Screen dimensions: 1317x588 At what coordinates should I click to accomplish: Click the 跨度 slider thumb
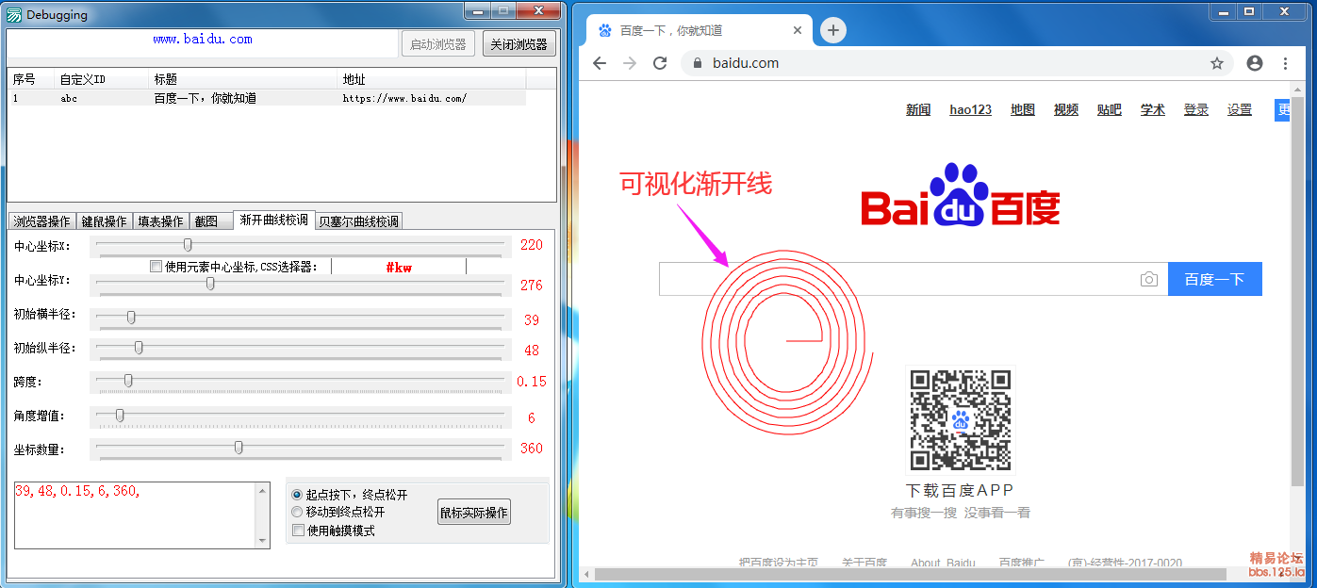point(128,381)
